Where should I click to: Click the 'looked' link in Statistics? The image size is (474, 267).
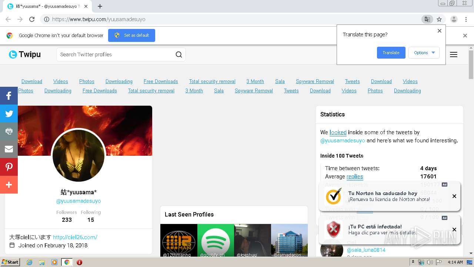(x=338, y=132)
